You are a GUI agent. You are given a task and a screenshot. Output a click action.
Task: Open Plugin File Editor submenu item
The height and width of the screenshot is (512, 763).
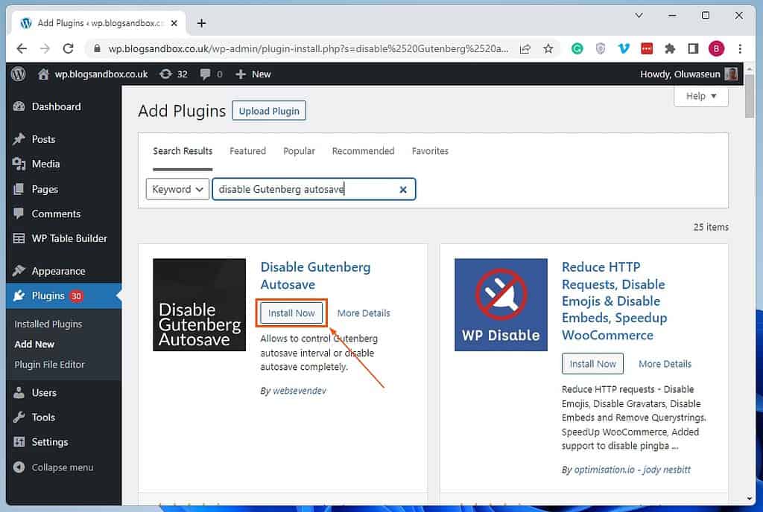[x=49, y=365]
